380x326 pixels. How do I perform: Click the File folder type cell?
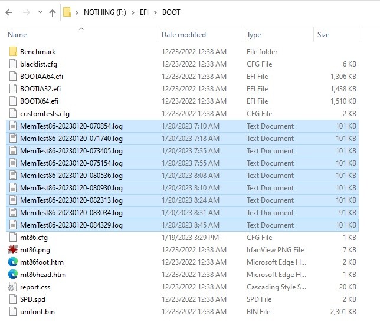pos(262,52)
